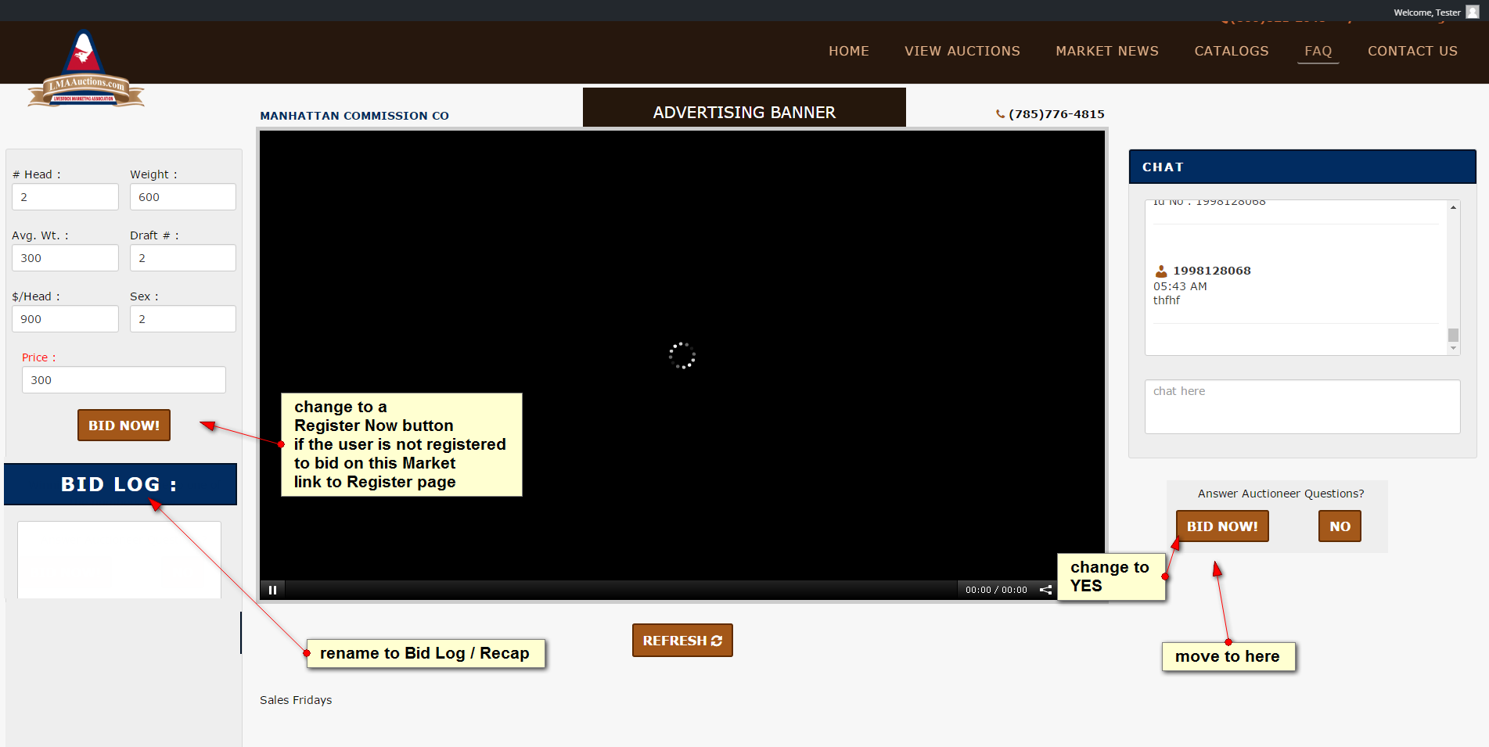Click the bid log list area

[119, 560]
